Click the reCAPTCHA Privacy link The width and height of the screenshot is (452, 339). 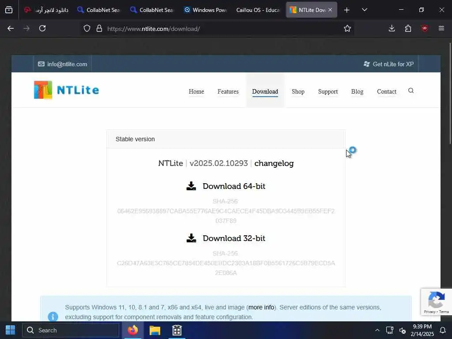[x=429, y=312]
